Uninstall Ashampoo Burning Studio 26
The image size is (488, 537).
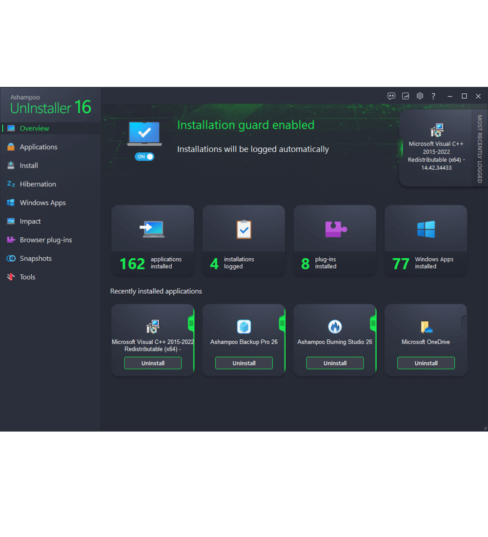pos(335,363)
